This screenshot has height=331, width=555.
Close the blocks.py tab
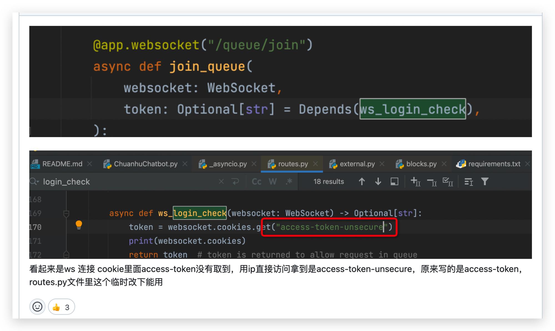click(444, 164)
